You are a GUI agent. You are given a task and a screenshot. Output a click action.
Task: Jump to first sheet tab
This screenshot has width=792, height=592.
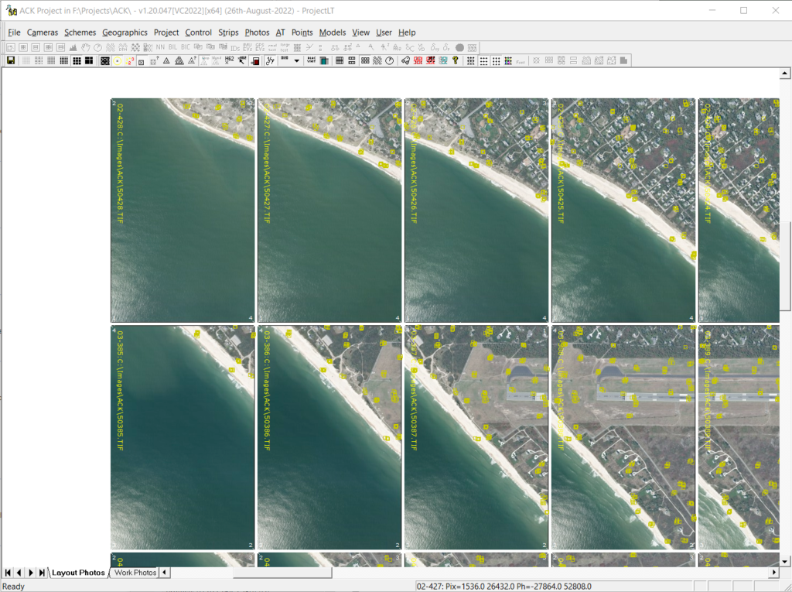[8, 573]
